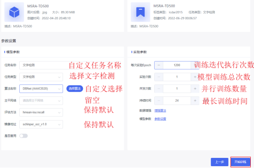
Task: Decrease 并发次数 with minus button
Action: [x=159, y=89]
